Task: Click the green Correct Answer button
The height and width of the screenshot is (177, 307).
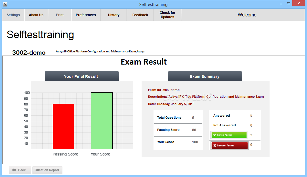Action: pyautogui.click(x=229, y=135)
